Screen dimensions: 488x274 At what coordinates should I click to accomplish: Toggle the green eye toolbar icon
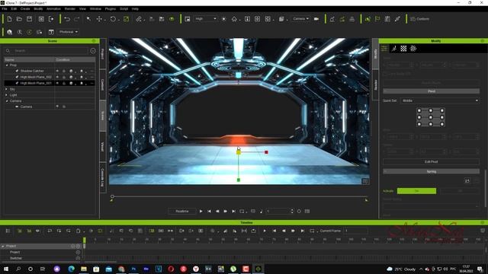(172, 19)
